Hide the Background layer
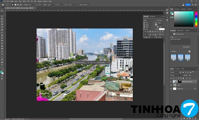 [x=171, y=89]
